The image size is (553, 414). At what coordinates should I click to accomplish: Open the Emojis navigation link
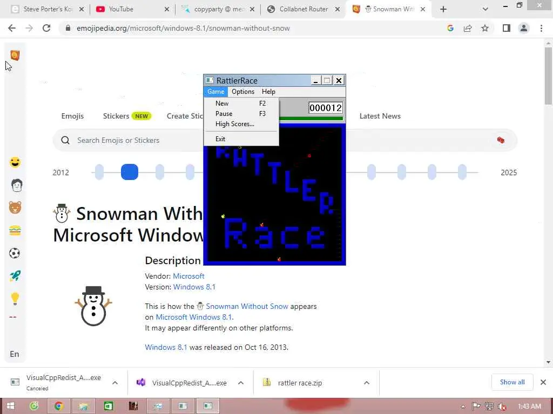(x=72, y=116)
